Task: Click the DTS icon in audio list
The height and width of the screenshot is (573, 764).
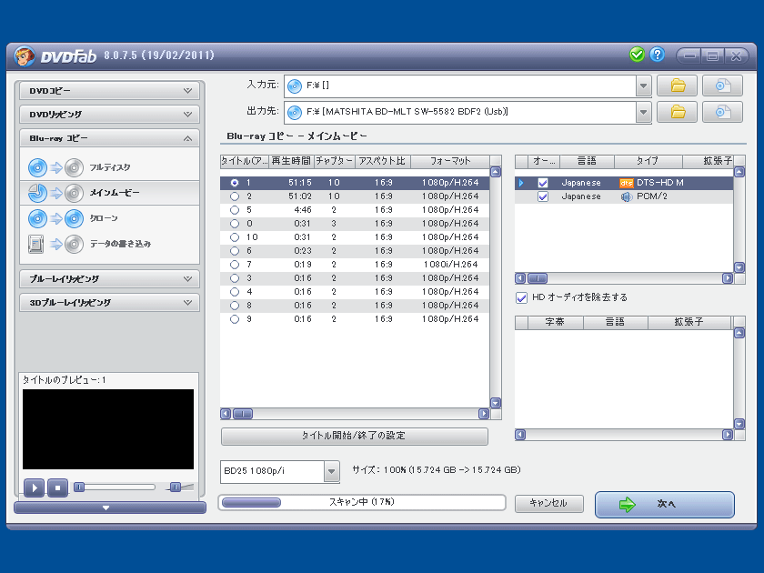Action: [626, 183]
